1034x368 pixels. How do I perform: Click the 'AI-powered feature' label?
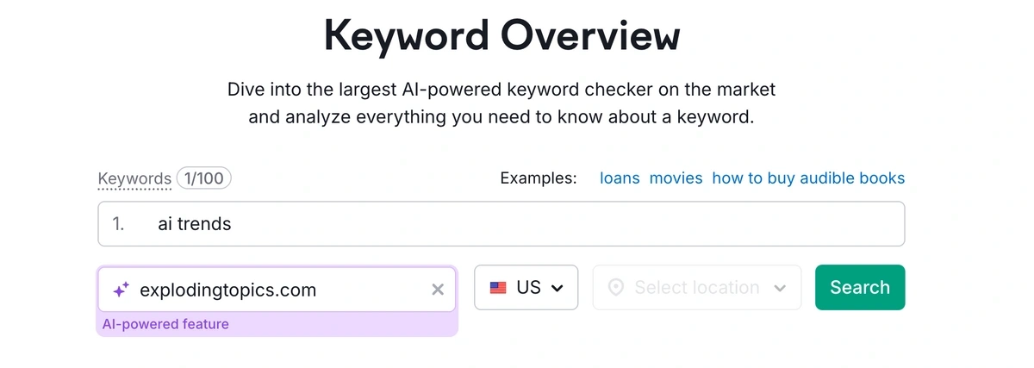[165, 324]
